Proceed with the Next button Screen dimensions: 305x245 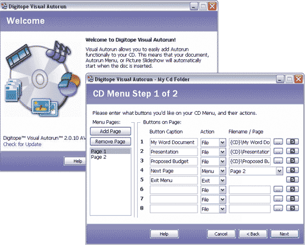click(284, 234)
